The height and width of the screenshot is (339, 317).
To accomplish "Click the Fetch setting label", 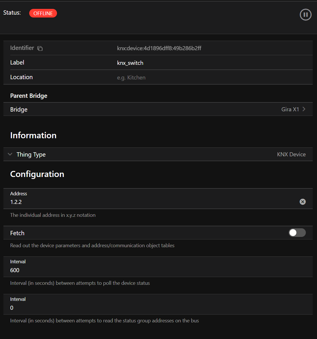I will (17, 233).
